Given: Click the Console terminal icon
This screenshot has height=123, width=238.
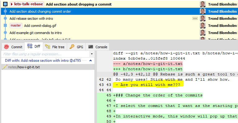Looking at the screenshot, I should pos(91,47).
